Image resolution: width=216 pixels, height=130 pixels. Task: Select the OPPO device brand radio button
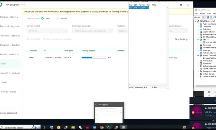tap(42, 19)
